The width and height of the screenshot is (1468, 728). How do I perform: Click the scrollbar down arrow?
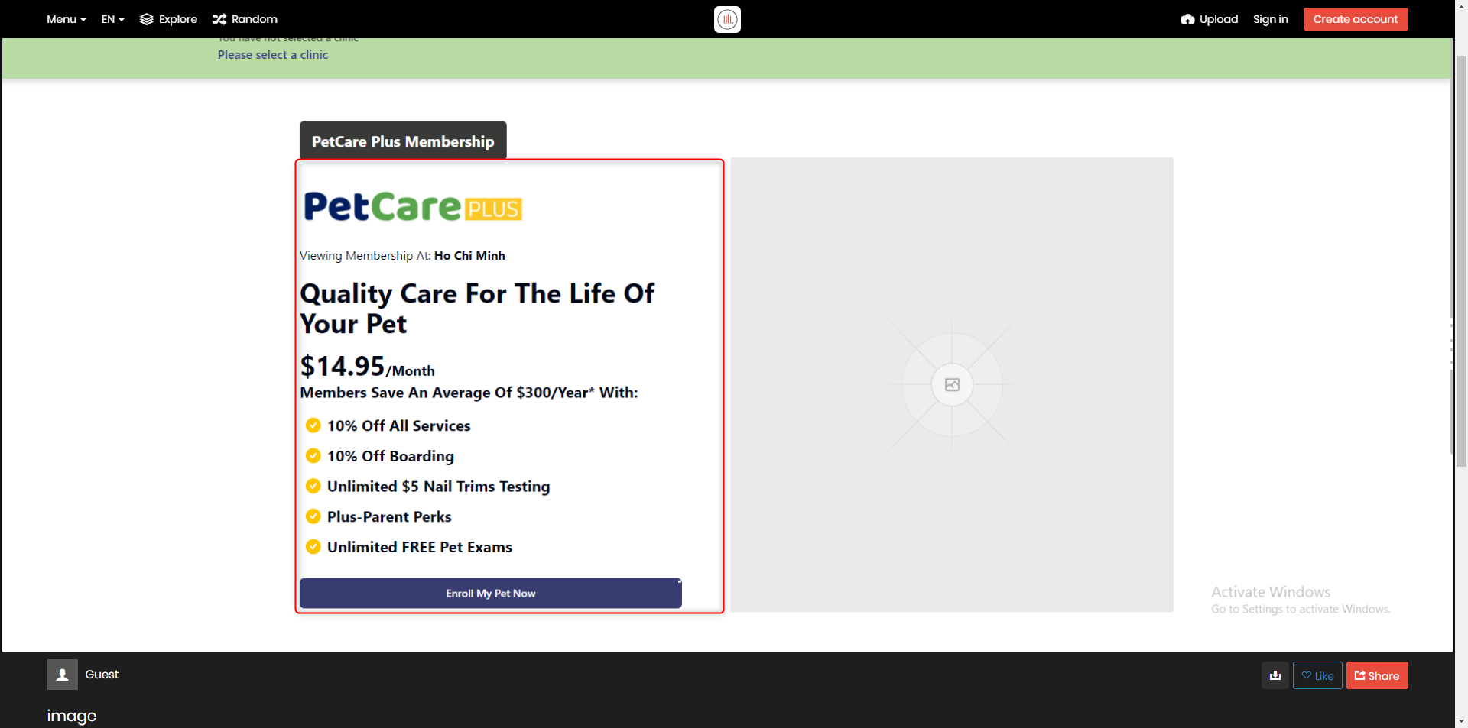(x=1460, y=720)
